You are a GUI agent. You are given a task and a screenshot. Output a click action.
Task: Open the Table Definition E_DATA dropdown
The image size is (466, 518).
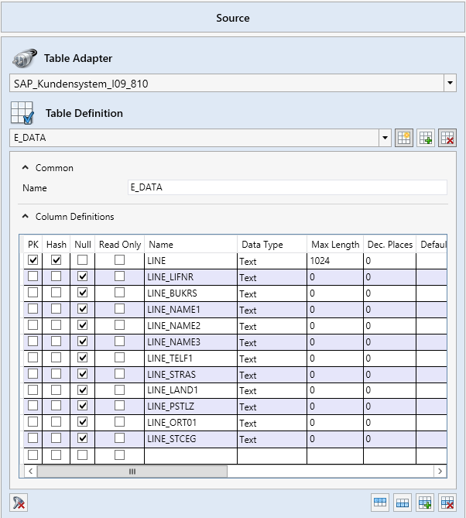[x=385, y=138]
